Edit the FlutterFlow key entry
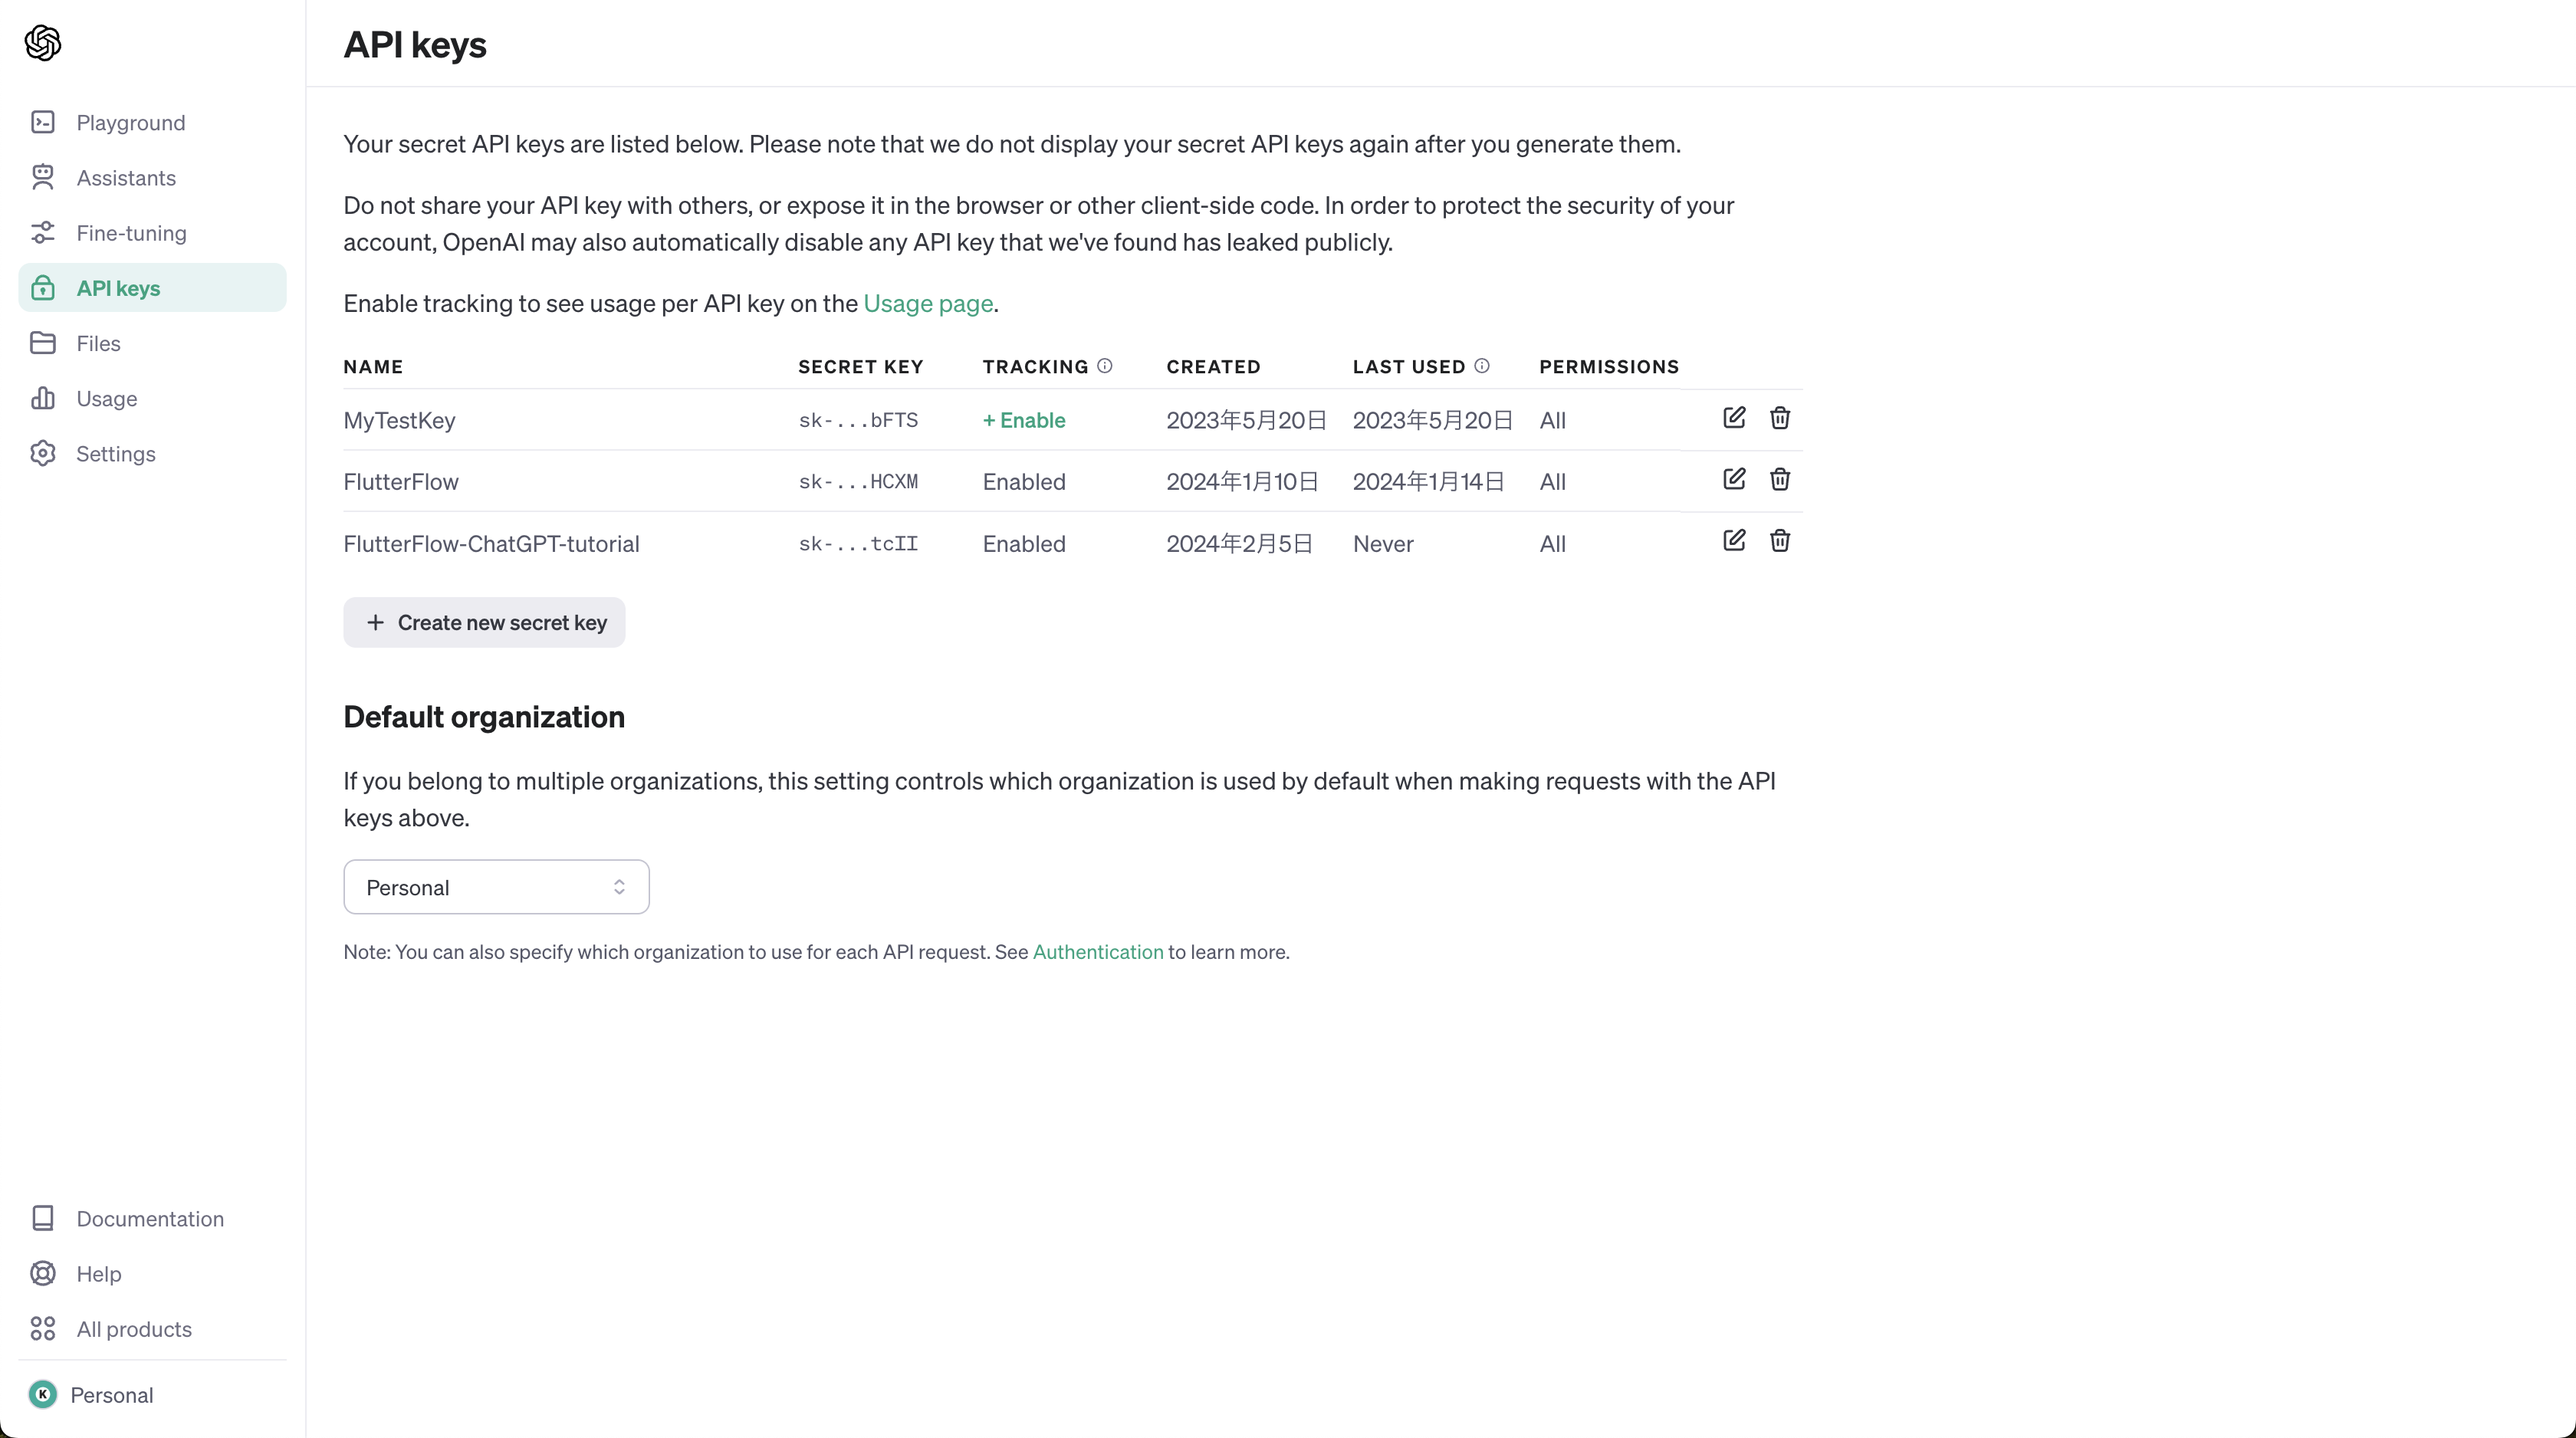 click(1734, 480)
